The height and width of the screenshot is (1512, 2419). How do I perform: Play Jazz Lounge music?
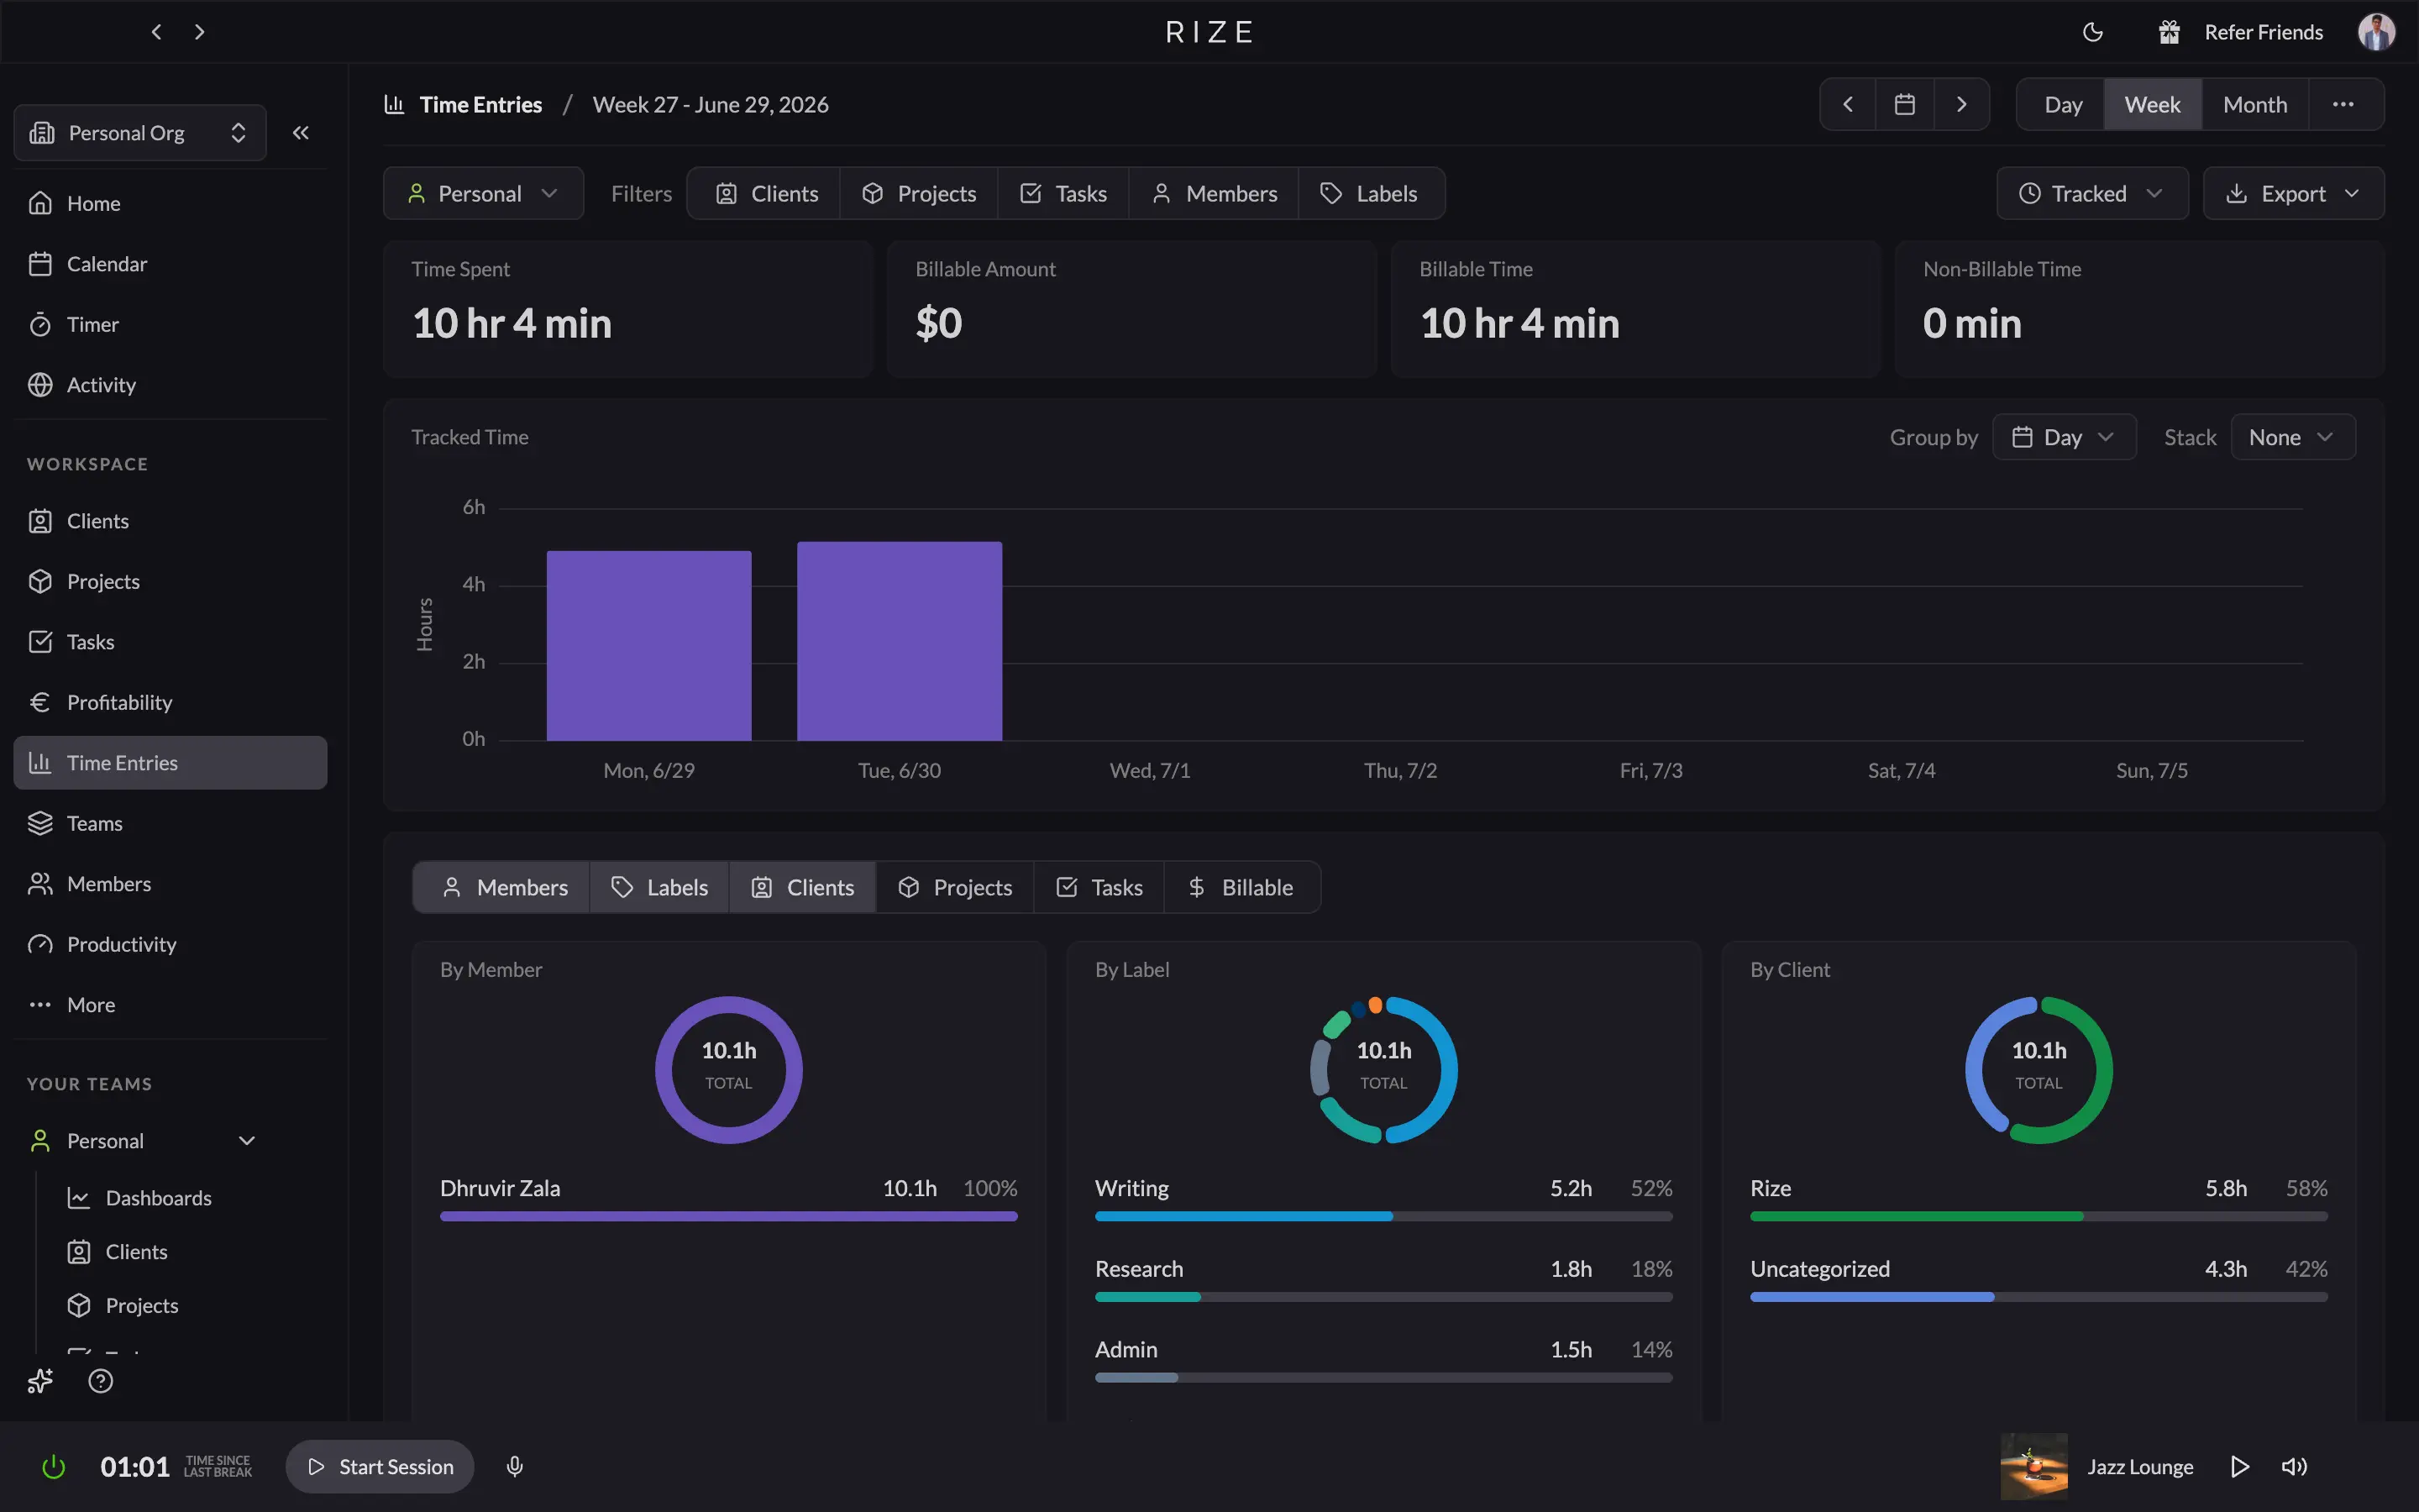(2240, 1467)
